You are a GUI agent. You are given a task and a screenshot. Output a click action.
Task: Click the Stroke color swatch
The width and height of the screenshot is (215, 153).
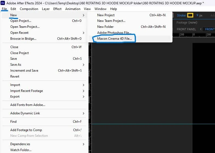190,15
